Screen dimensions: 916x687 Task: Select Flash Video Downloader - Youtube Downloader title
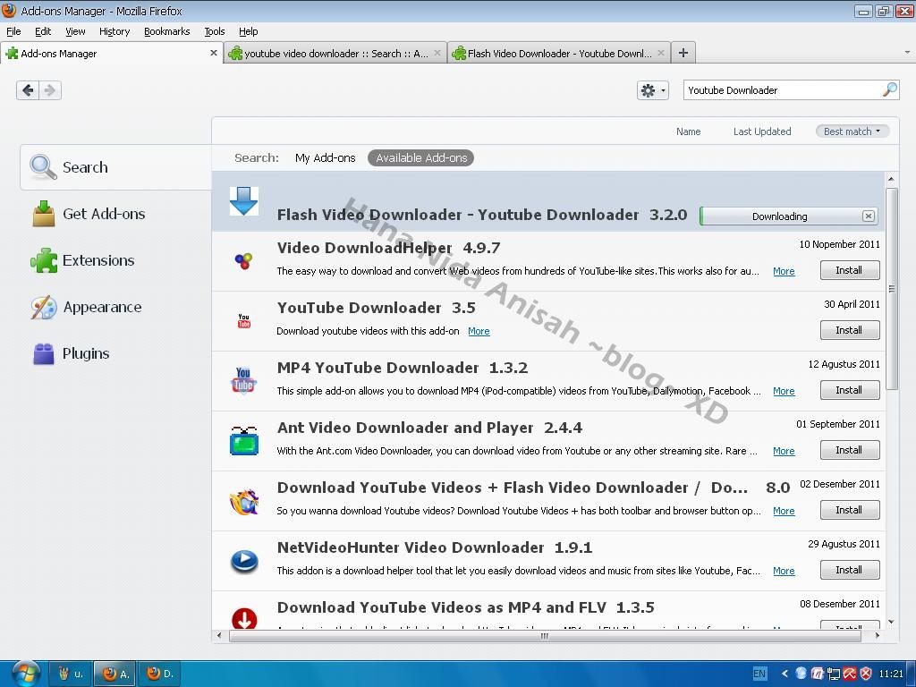[x=457, y=215]
